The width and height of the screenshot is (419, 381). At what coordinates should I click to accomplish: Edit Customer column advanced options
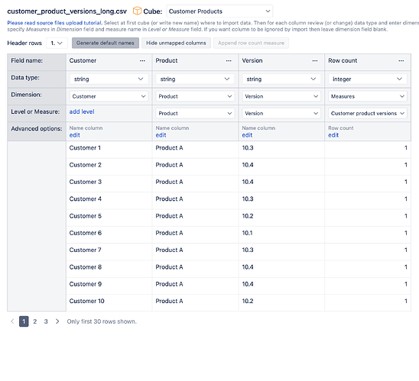point(75,135)
